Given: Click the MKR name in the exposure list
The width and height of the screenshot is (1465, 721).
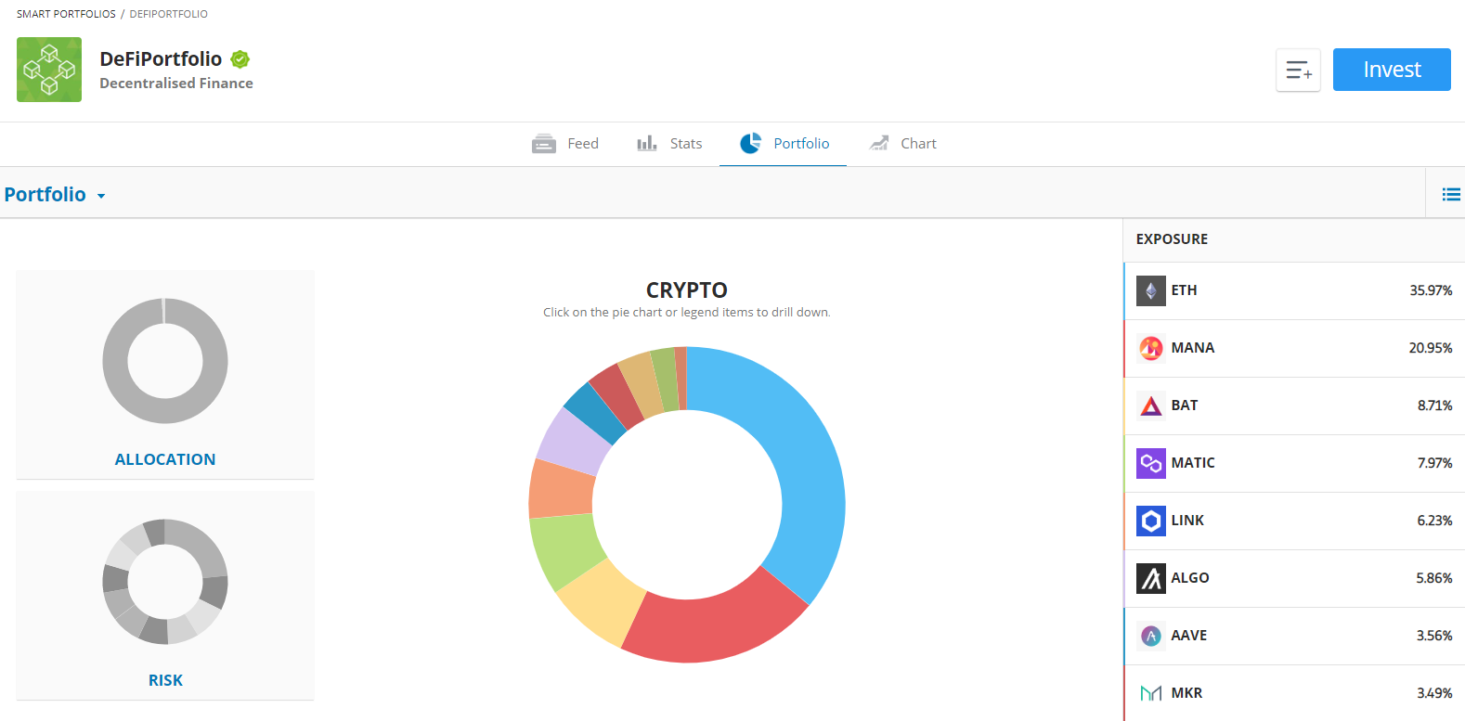Looking at the screenshot, I should tap(1186, 693).
